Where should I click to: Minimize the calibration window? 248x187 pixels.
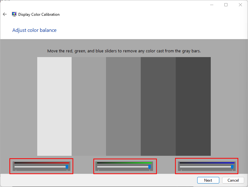pyautogui.click(x=212, y=5)
